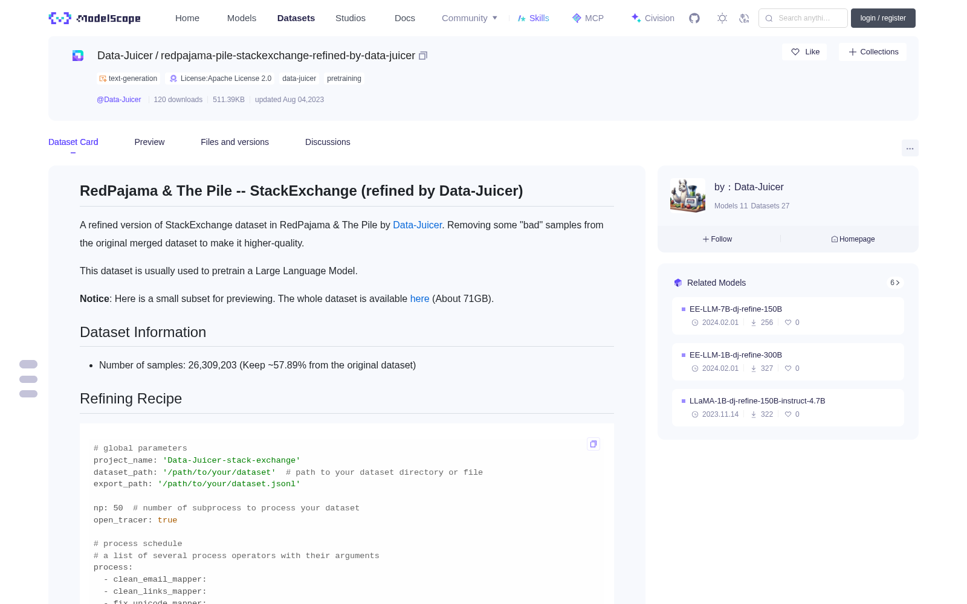Viewport: 967px width, 604px height.
Task: Open the Civision nav item
Action: point(653,18)
